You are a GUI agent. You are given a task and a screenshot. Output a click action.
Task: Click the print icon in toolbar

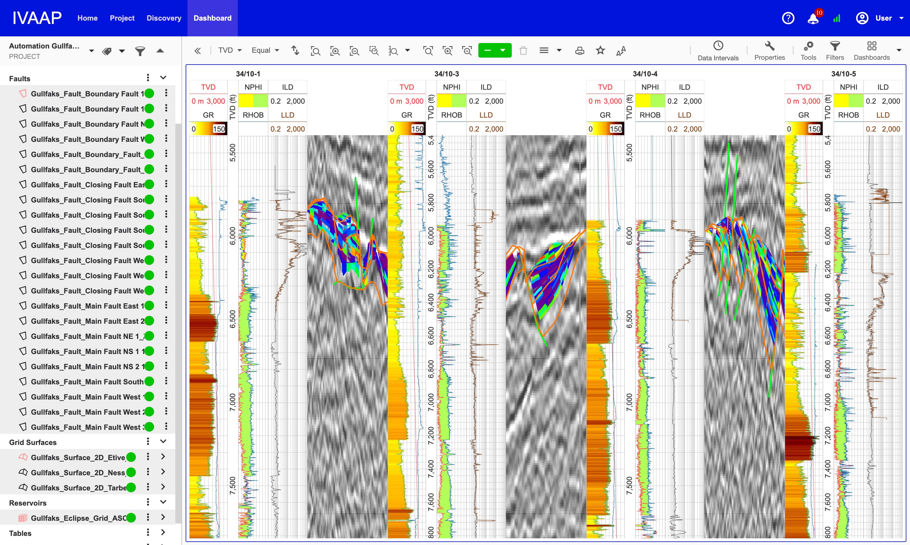pyautogui.click(x=580, y=51)
